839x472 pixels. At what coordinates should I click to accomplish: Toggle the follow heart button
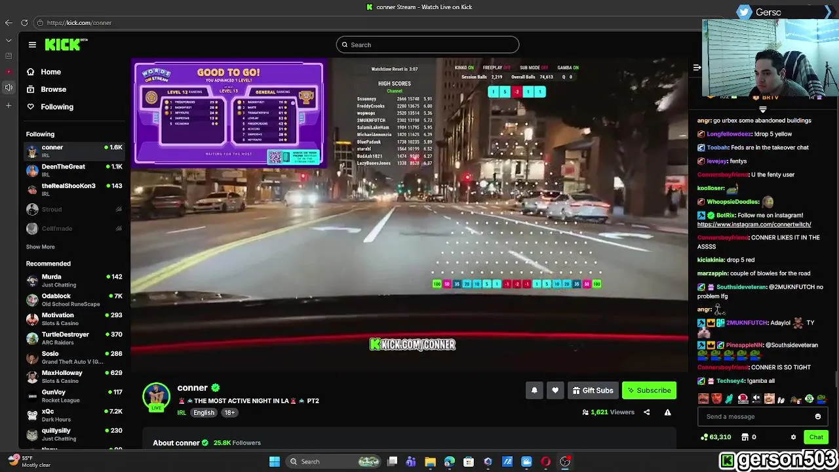coord(555,391)
